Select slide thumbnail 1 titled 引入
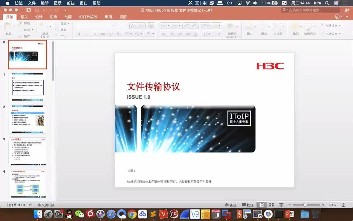This screenshot has height=221, width=353. click(x=27, y=87)
